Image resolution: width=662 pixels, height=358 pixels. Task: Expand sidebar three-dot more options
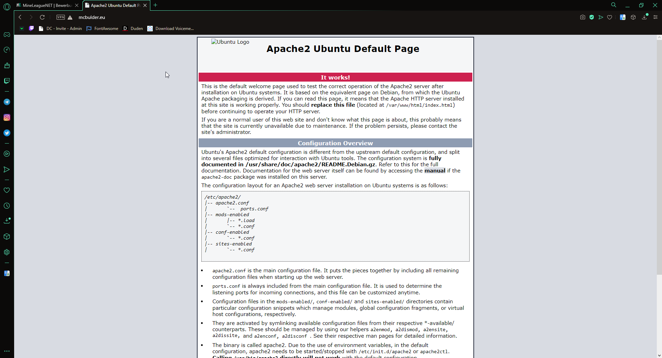(7, 351)
